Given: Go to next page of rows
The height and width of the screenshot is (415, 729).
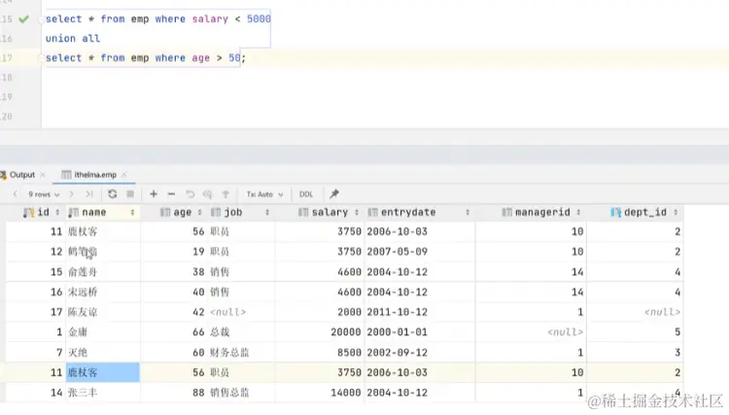Looking at the screenshot, I should click(x=71, y=194).
